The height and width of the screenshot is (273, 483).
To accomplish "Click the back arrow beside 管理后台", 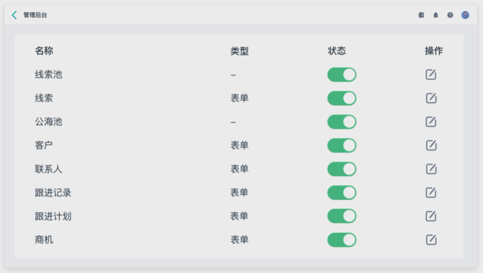I will tap(14, 15).
